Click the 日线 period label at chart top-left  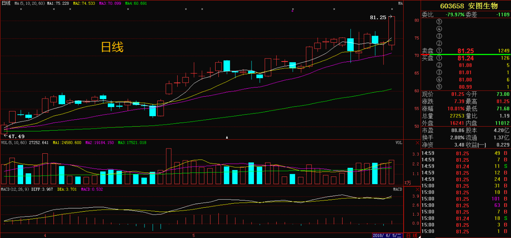click(x=6, y=3)
